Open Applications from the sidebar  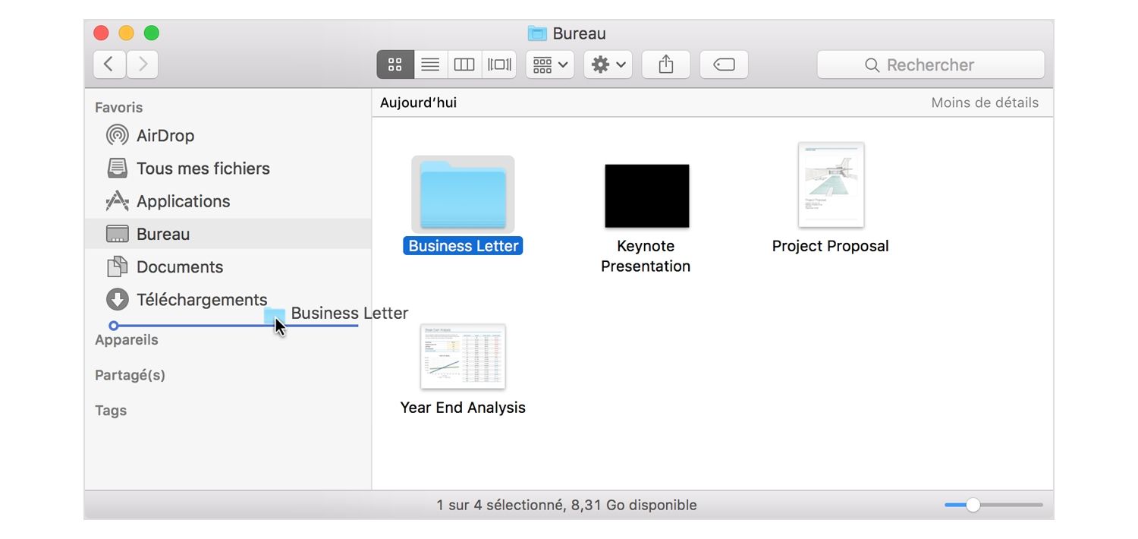click(x=183, y=201)
